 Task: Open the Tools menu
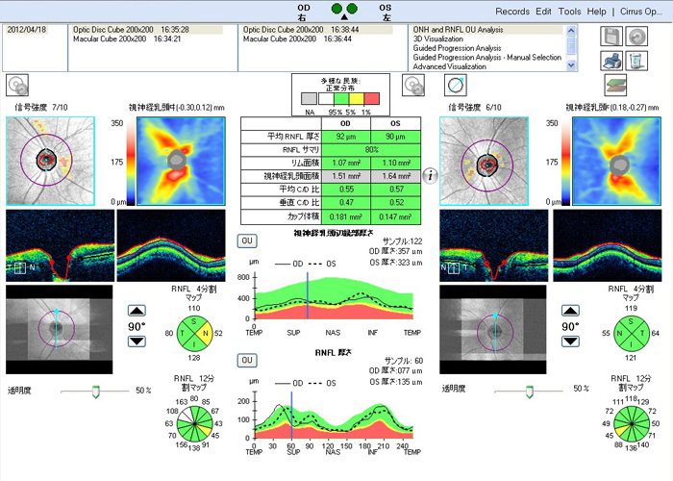[x=569, y=12]
